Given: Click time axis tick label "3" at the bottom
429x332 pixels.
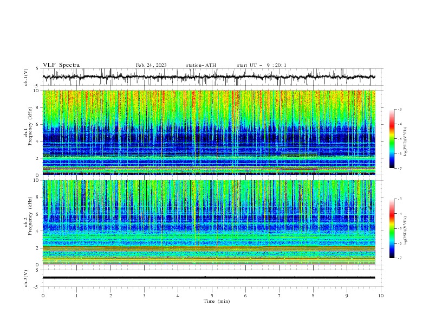Looking at the screenshot, I should tap(144, 296).
